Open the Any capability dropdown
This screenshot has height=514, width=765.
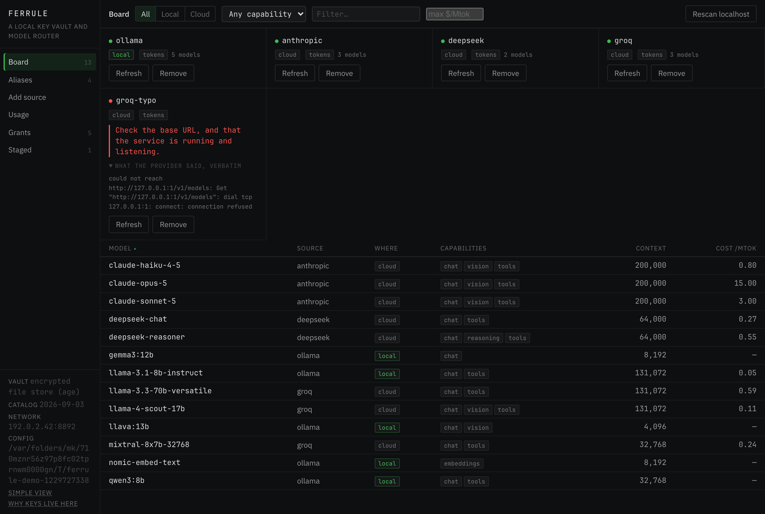(264, 14)
